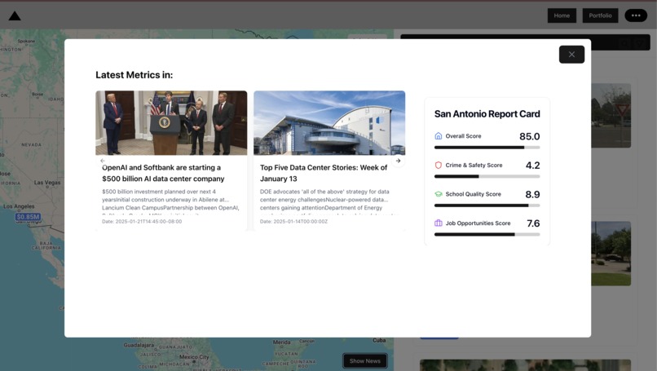The height and width of the screenshot is (371, 657).
Task: Open second property photo in background list
Action: [x=611, y=254]
